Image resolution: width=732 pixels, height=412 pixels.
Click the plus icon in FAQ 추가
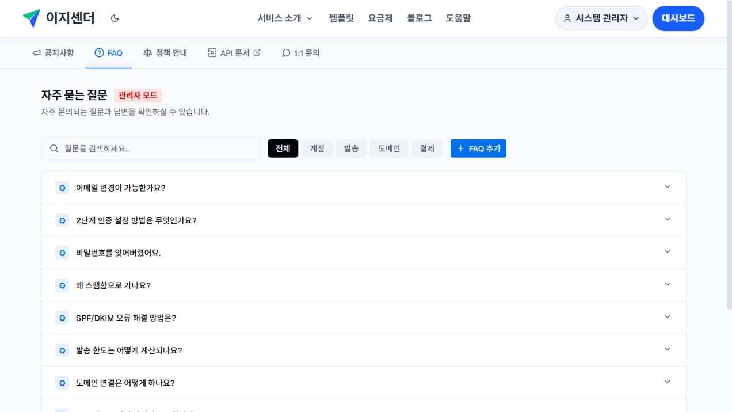460,148
